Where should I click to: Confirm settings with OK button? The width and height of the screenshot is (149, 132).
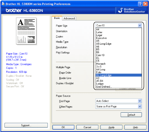click(x=63, y=127)
